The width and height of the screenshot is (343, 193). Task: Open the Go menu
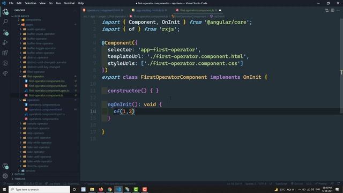pyautogui.click(x=50, y=3)
